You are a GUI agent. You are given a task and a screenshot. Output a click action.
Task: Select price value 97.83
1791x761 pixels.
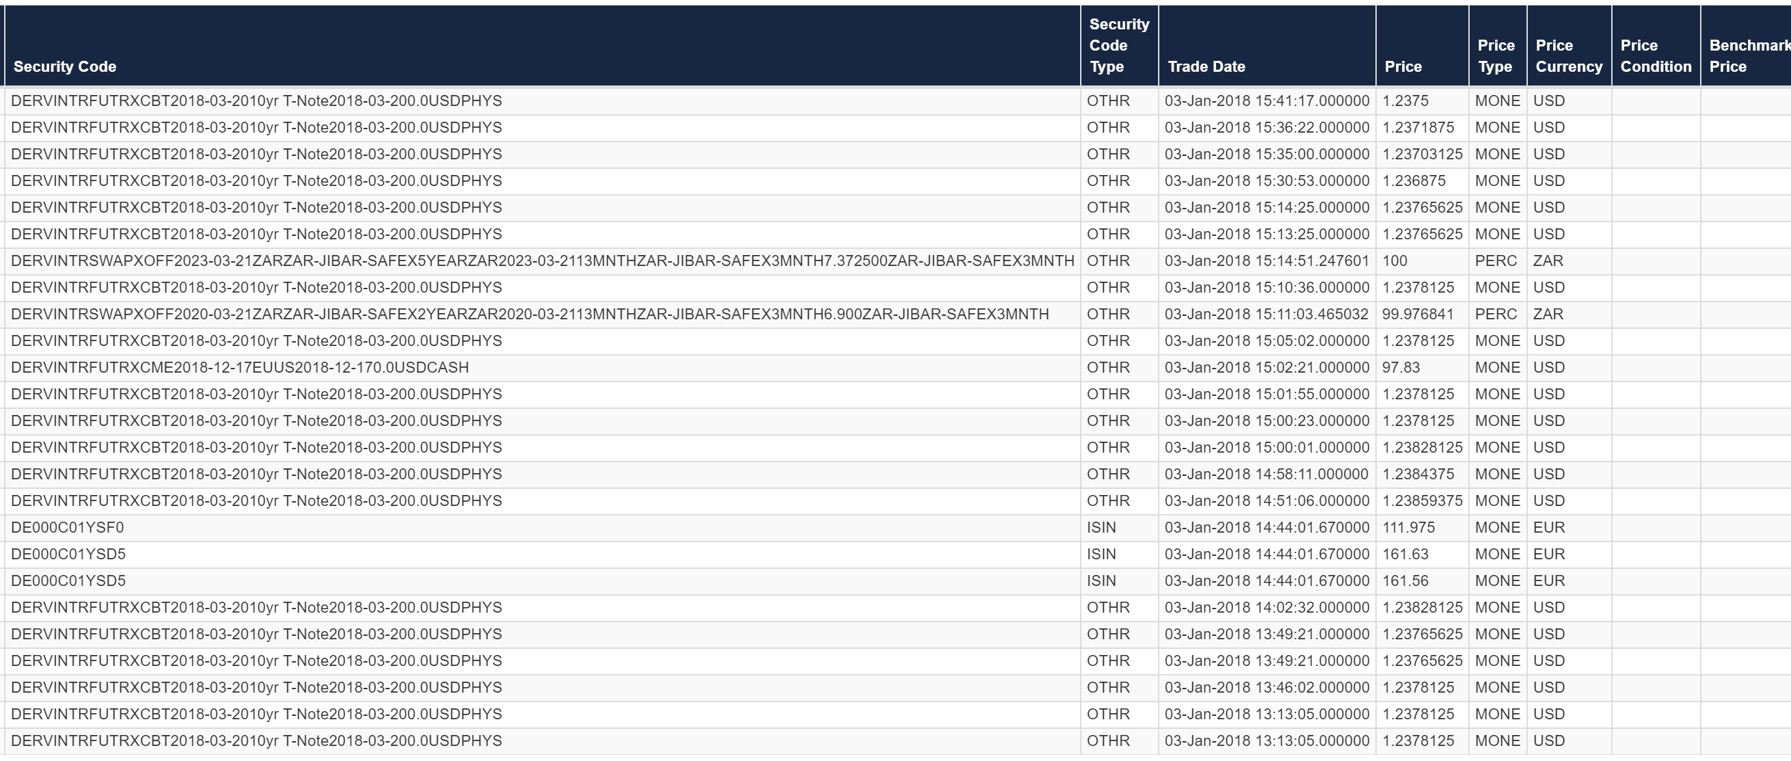pyautogui.click(x=1401, y=367)
